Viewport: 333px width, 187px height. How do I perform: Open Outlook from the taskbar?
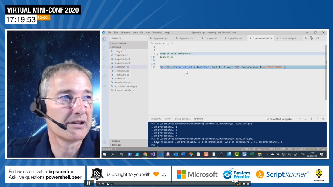coord(175,154)
